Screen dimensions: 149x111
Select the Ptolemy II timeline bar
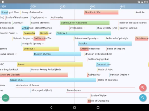[x=83, y=33]
